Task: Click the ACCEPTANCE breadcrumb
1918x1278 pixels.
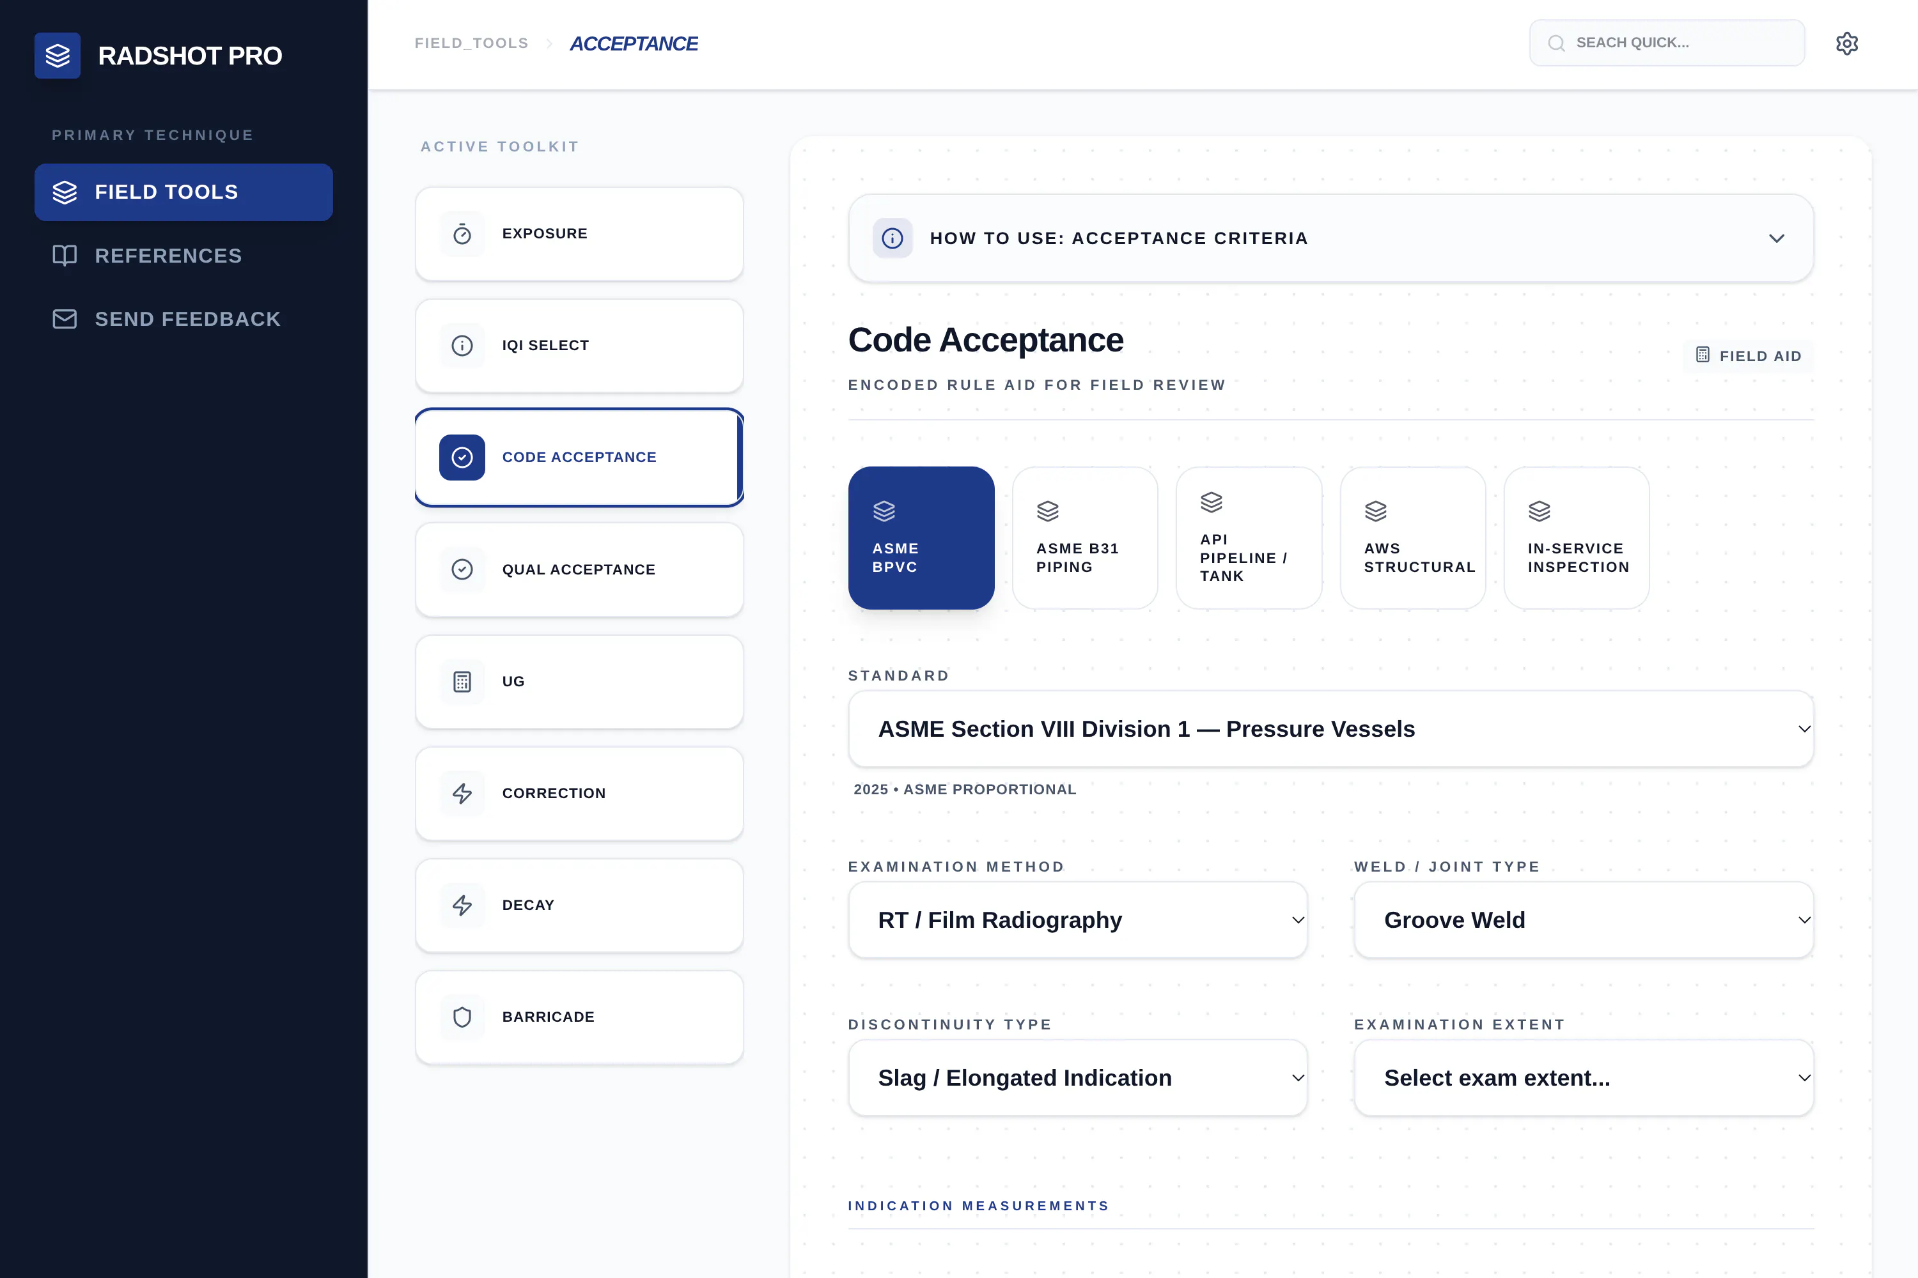Action: pyautogui.click(x=634, y=43)
